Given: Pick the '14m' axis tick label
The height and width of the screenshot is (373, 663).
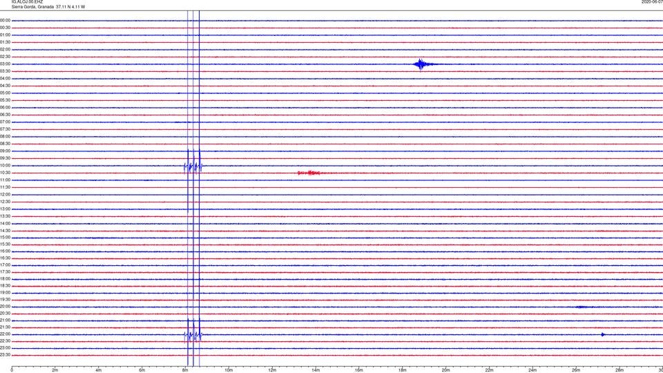Looking at the screenshot, I should pos(316,370).
